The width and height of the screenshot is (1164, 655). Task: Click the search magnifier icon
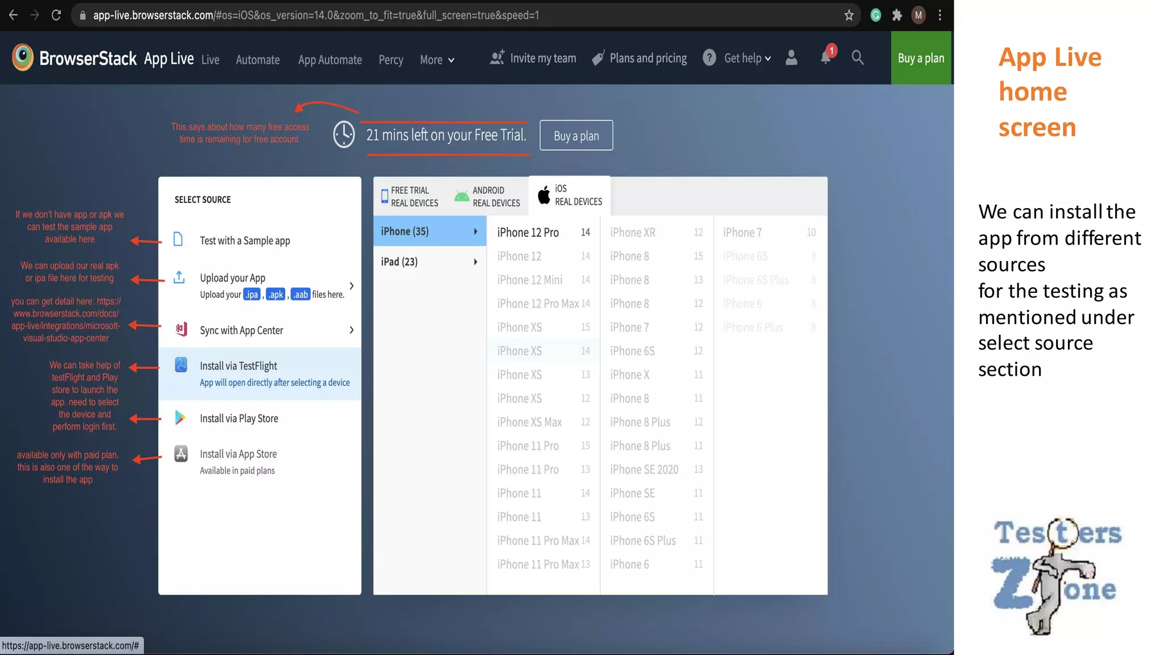tap(857, 57)
